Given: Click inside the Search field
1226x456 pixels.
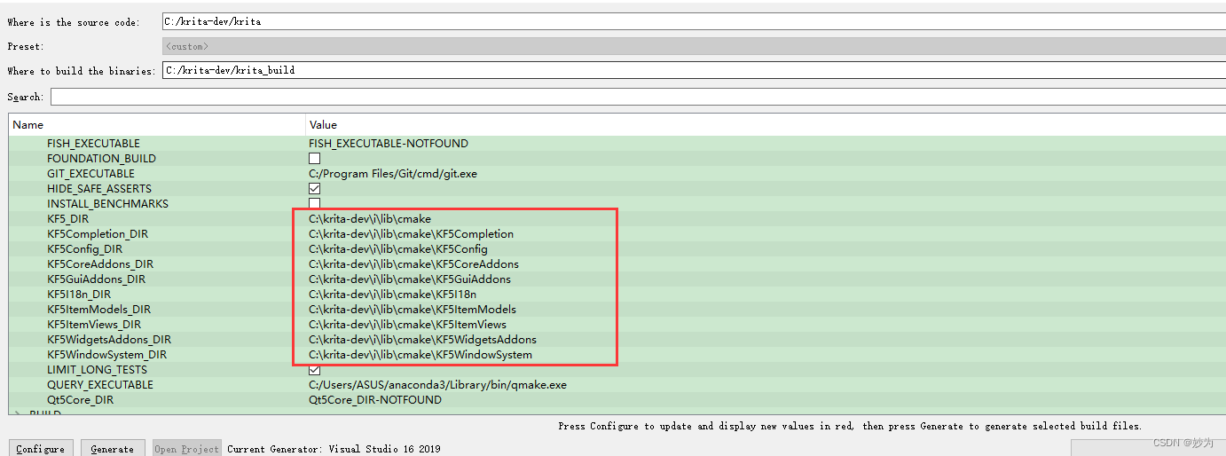Looking at the screenshot, I should point(638,97).
